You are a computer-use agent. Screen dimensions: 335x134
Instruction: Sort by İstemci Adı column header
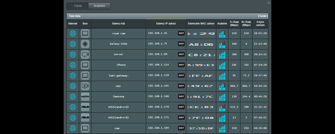click(x=118, y=24)
